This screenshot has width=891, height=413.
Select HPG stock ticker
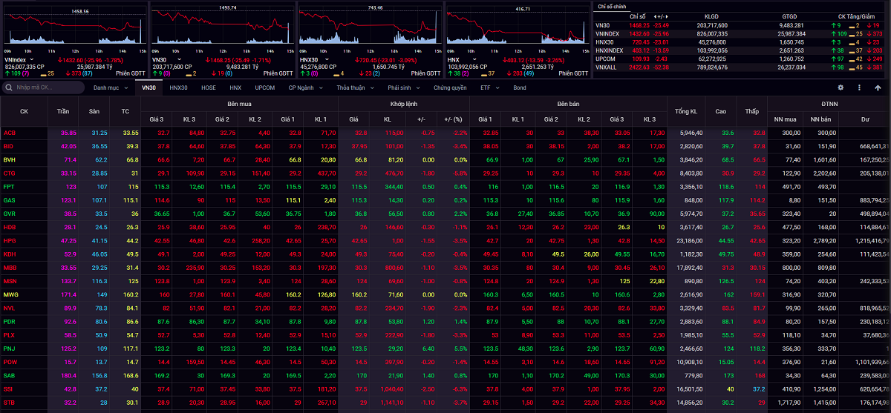(x=10, y=240)
